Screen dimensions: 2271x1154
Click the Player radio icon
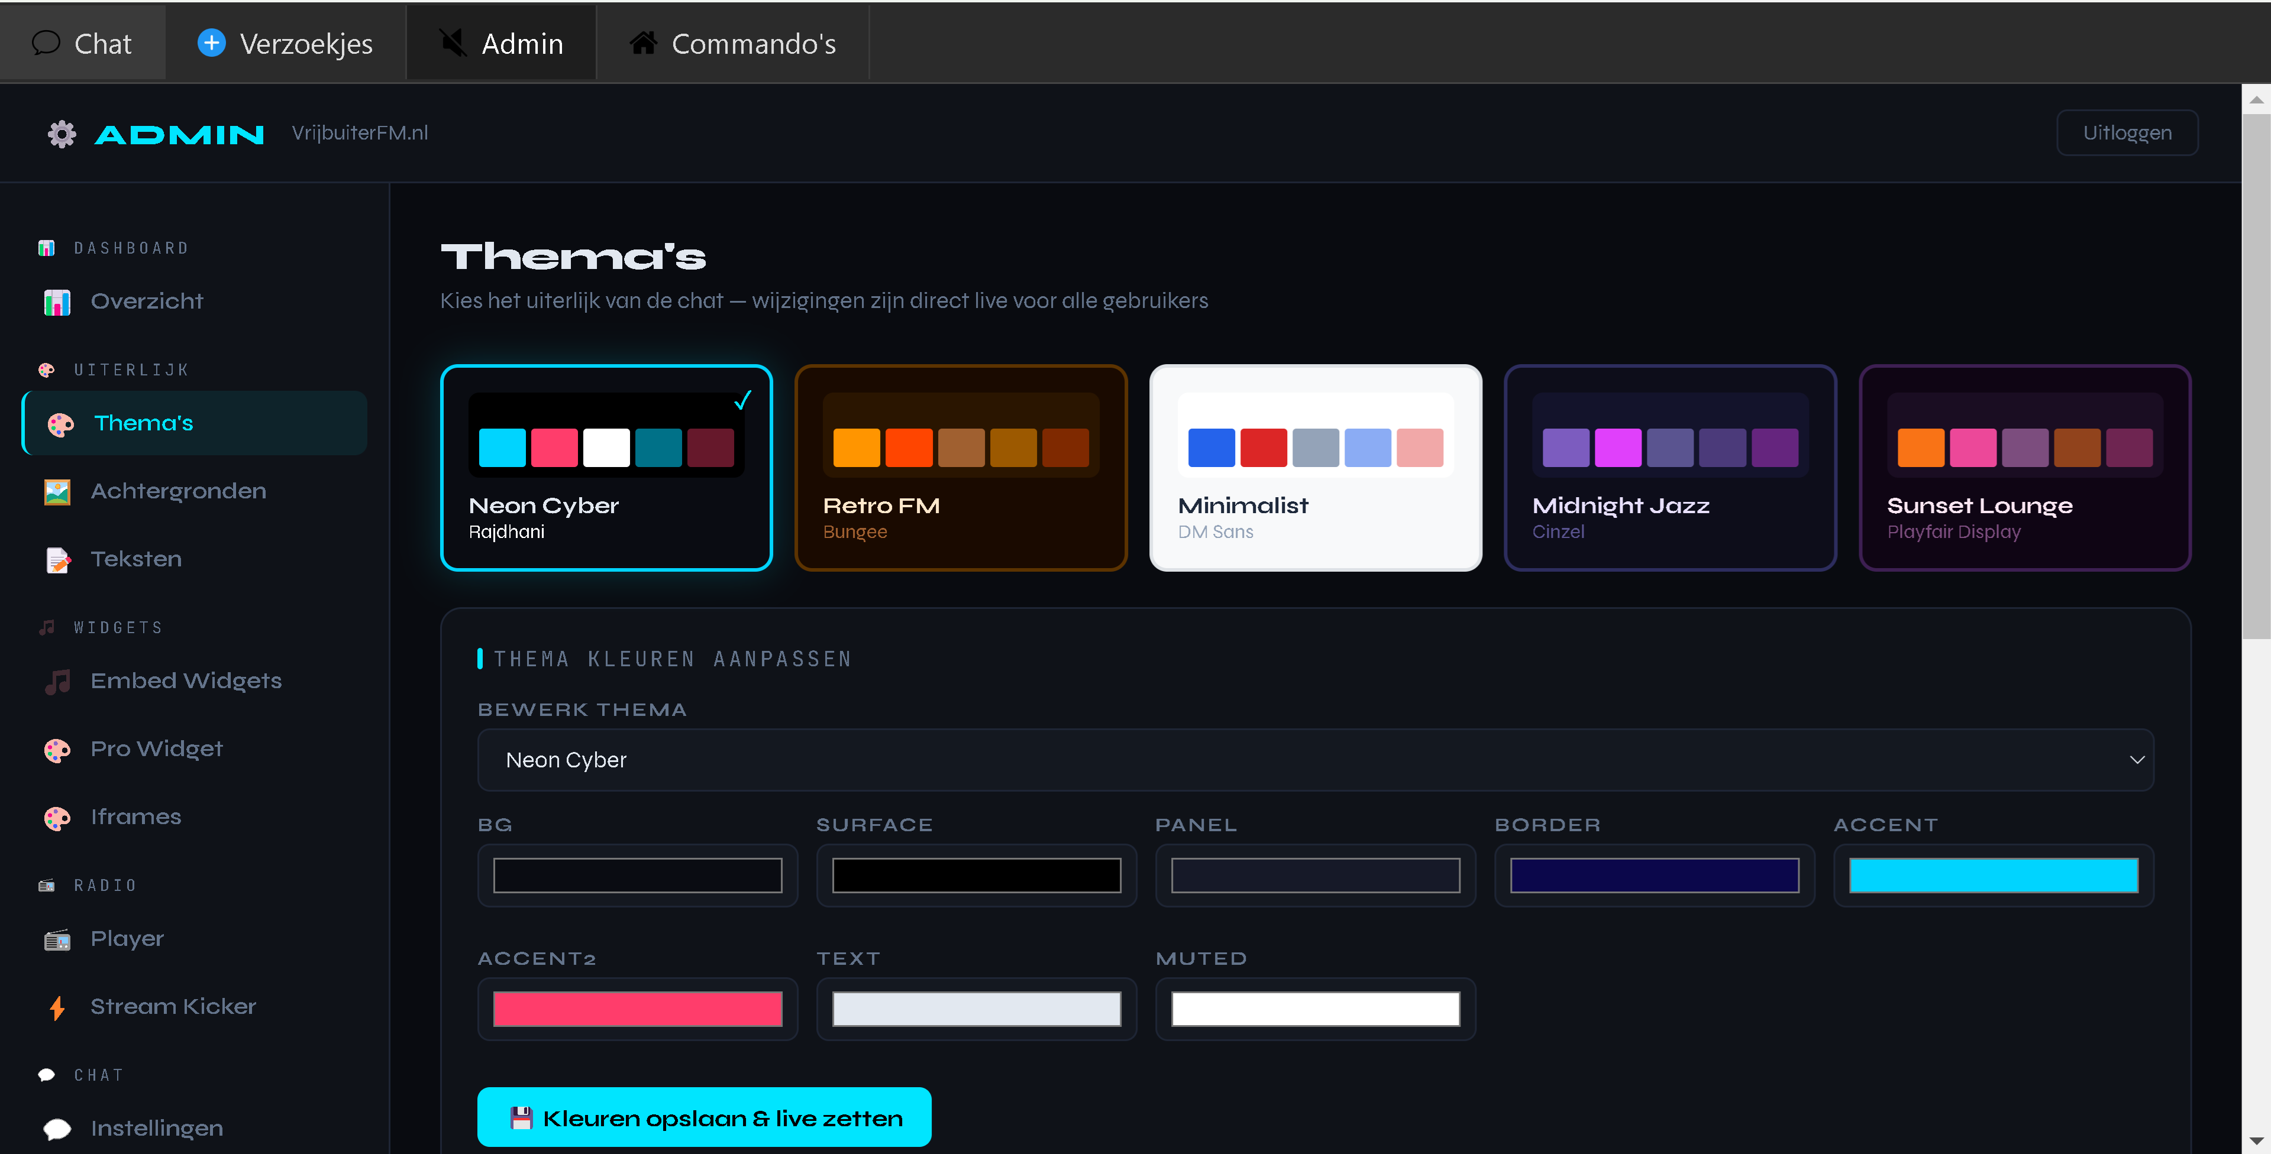(x=57, y=940)
